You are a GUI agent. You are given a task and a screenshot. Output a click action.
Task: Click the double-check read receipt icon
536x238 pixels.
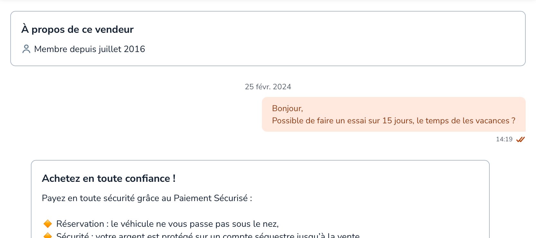tap(520, 139)
